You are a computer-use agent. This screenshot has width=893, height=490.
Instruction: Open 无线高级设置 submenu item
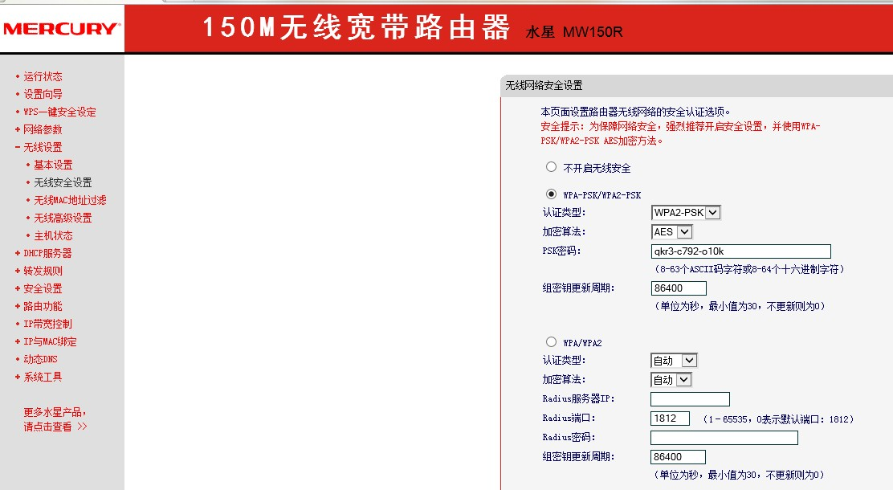(63, 218)
